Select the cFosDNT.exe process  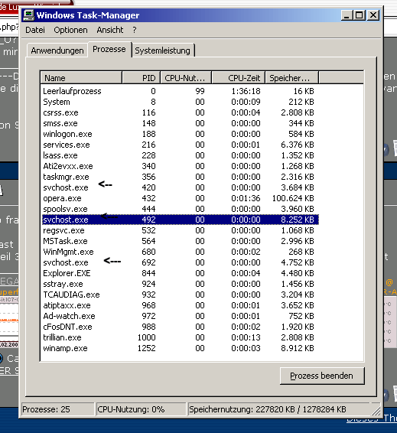click(181, 327)
